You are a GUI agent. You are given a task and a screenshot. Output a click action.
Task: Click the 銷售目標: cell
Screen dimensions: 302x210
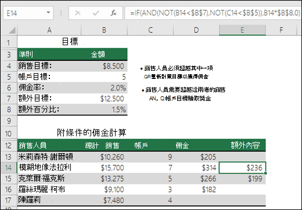(x=49, y=66)
